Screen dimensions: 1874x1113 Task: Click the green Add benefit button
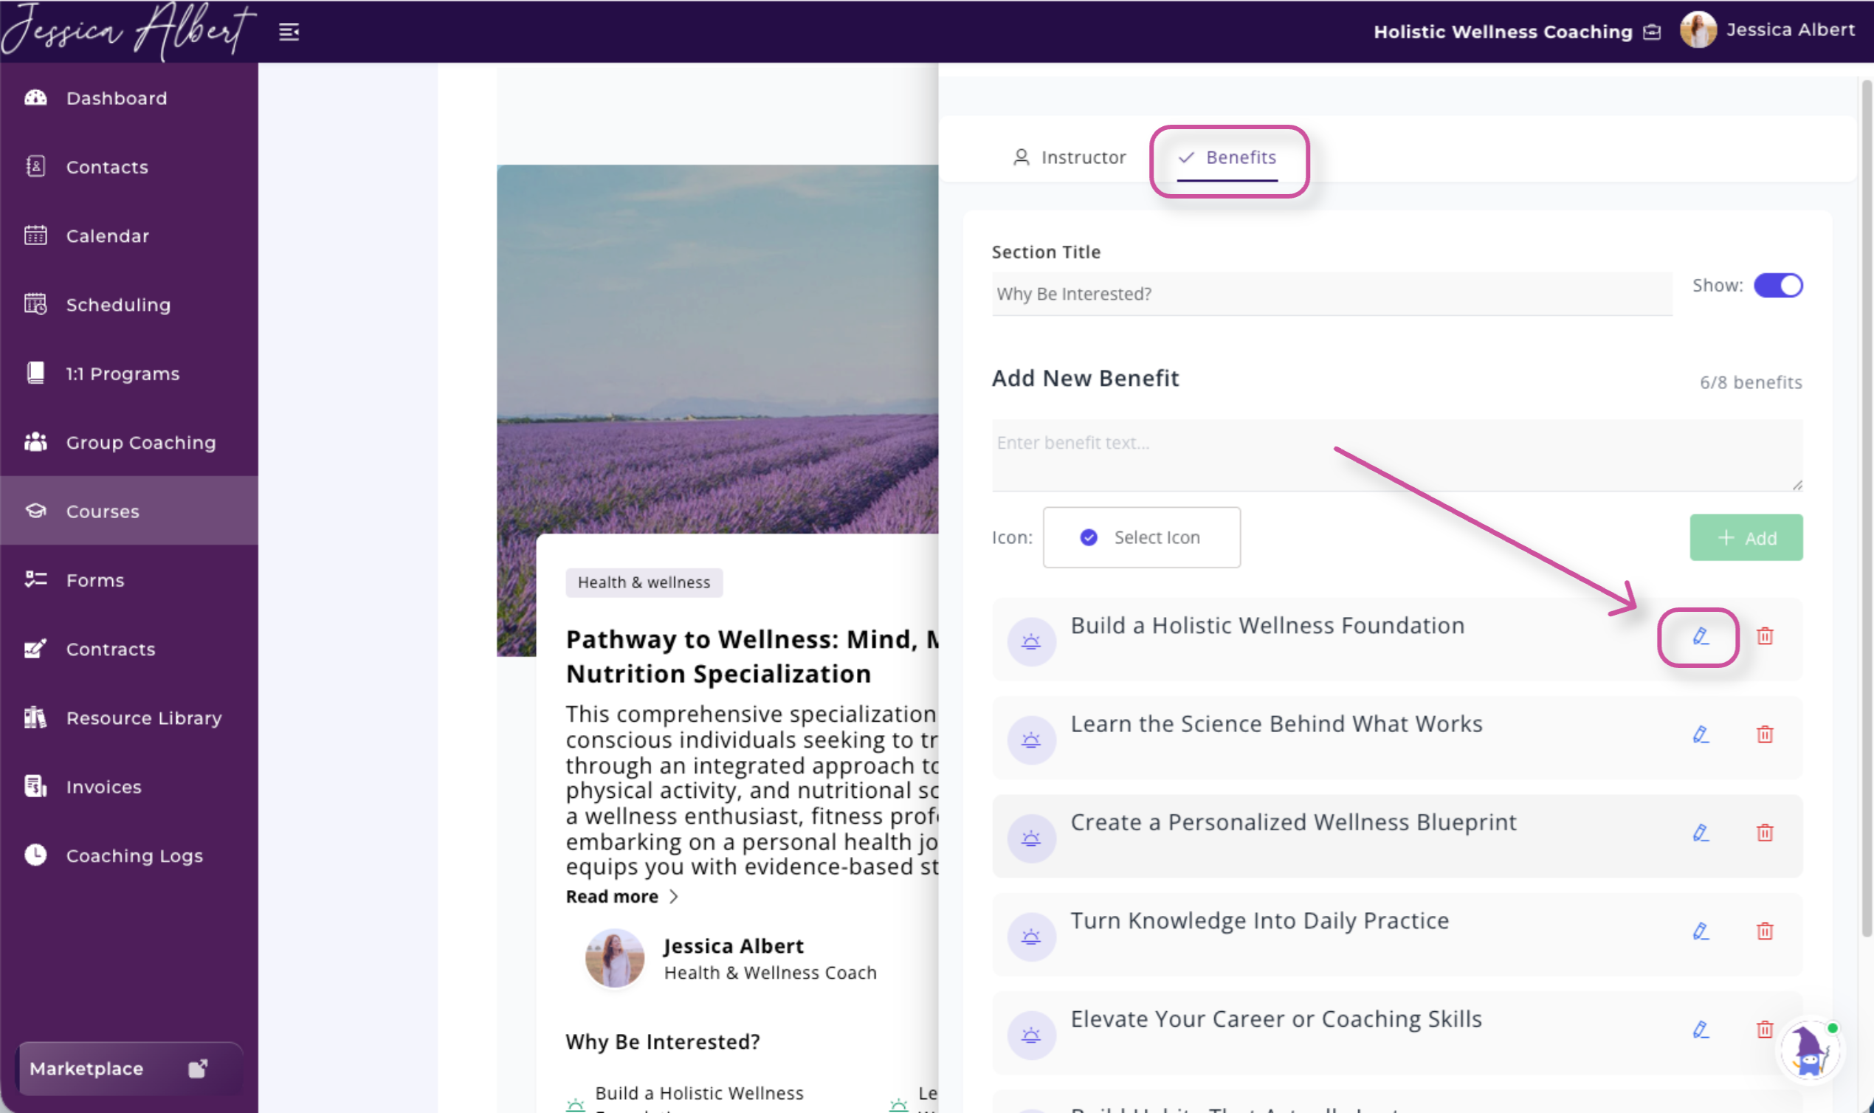pos(1745,538)
